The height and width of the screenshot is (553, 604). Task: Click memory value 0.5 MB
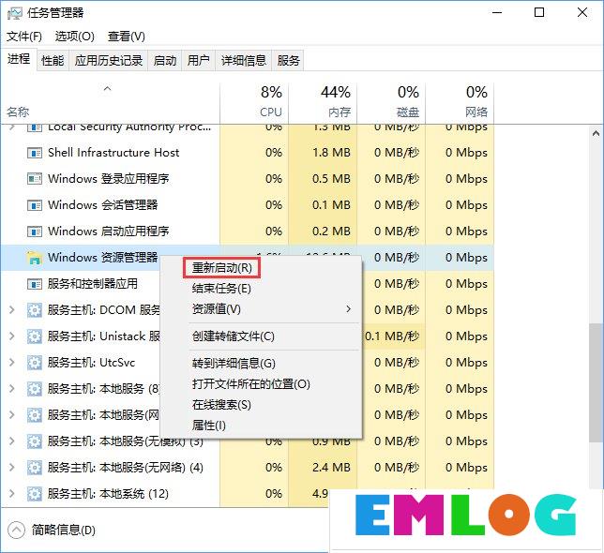coord(331,179)
